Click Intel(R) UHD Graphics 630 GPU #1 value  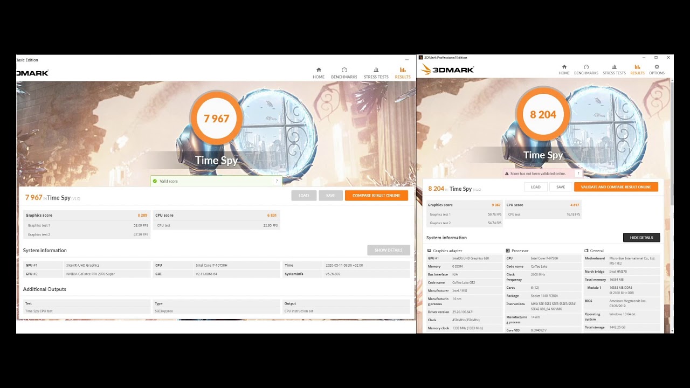click(471, 258)
